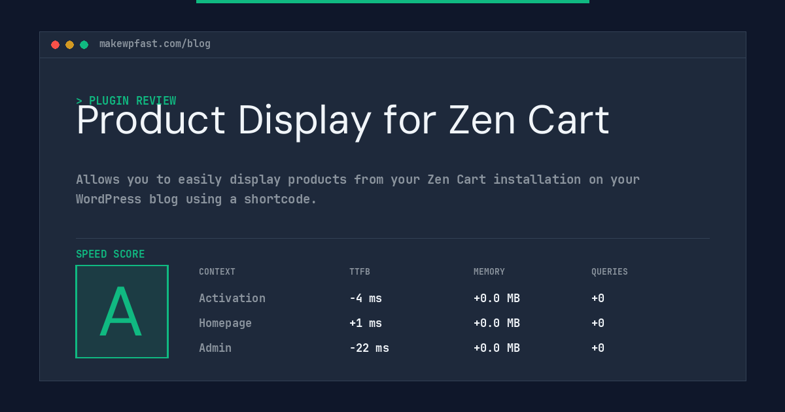The image size is (785, 412).
Task: Click the TTFB column header
Action: click(x=360, y=272)
